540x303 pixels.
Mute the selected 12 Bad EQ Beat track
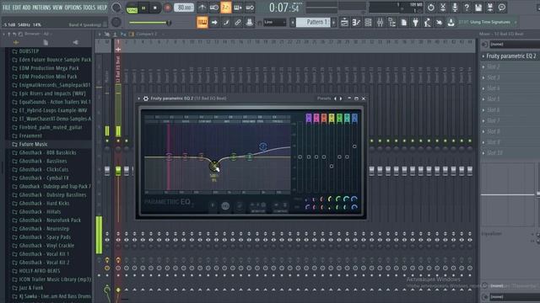118,141
